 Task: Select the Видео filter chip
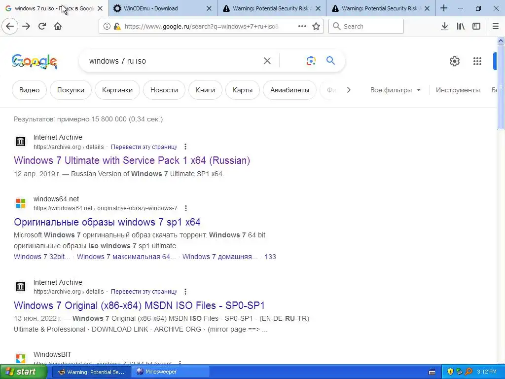click(x=29, y=90)
